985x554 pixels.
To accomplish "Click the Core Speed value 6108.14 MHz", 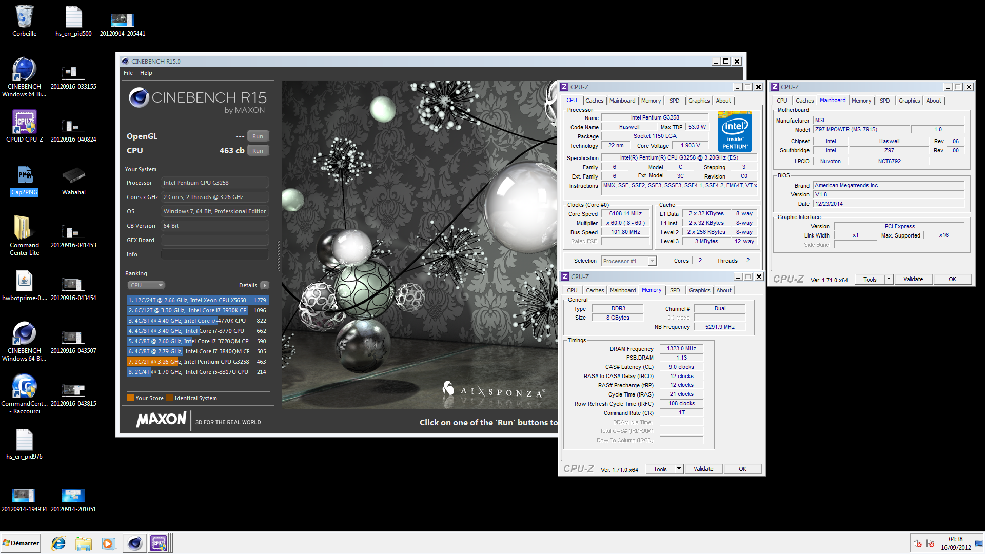I will [x=625, y=214].
